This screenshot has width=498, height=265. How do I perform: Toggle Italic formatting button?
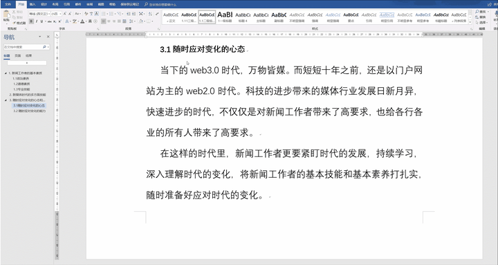37,21
